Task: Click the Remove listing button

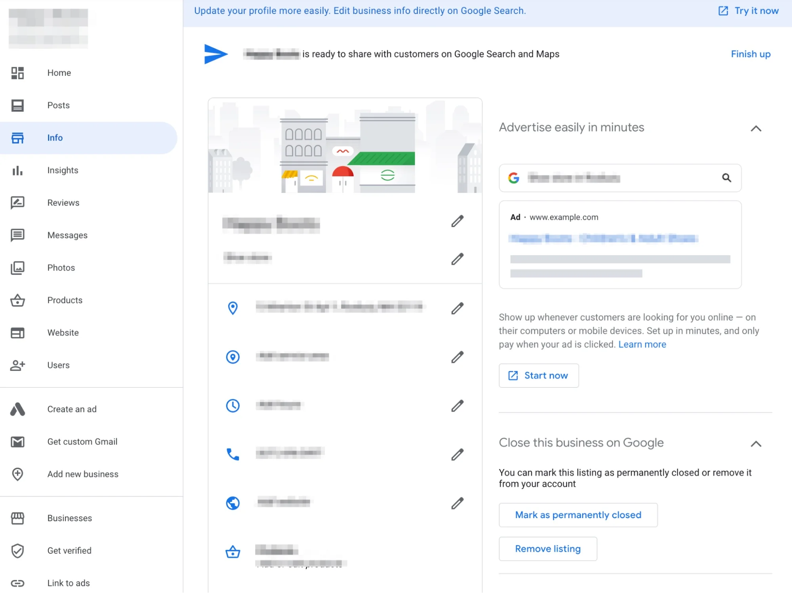Action: [x=548, y=549]
